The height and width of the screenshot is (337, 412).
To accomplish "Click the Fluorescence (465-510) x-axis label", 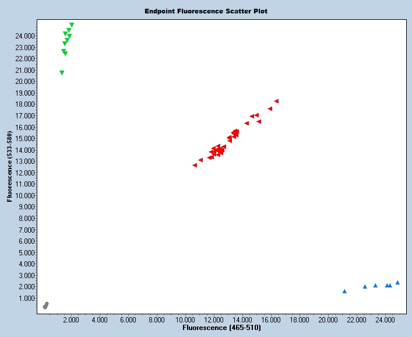I will click(221, 328).
